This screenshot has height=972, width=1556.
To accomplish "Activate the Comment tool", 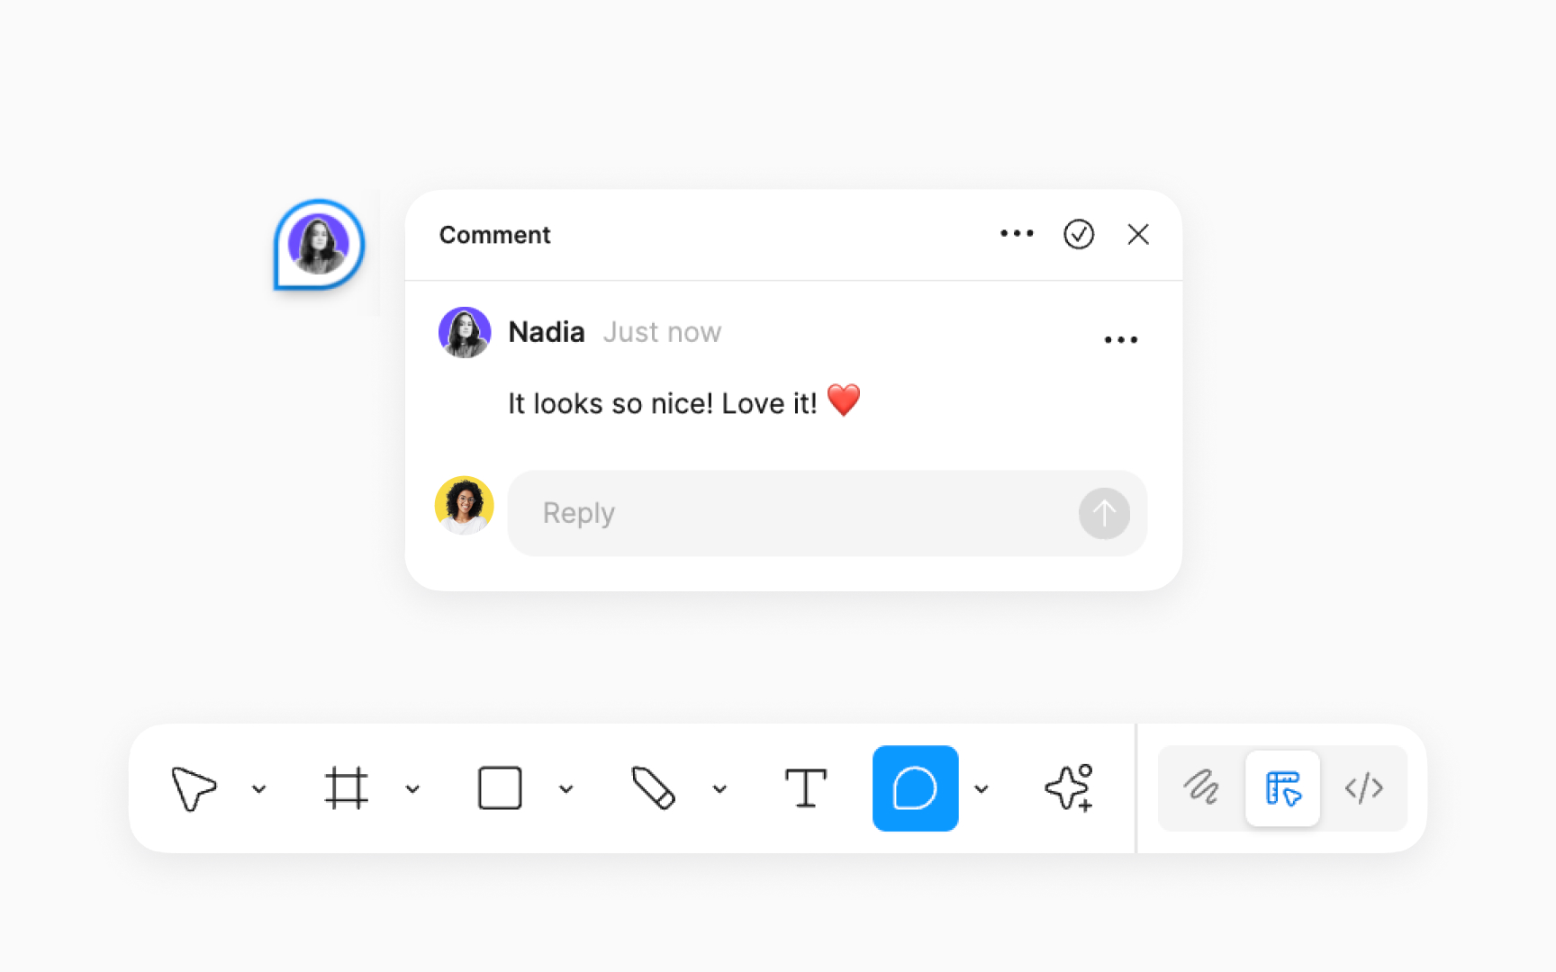I will pyautogui.click(x=915, y=788).
